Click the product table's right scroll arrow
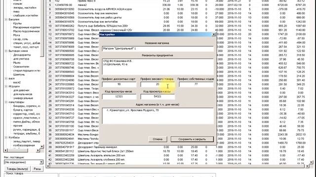Screen dimensions: 316x177 [x=307, y=166]
